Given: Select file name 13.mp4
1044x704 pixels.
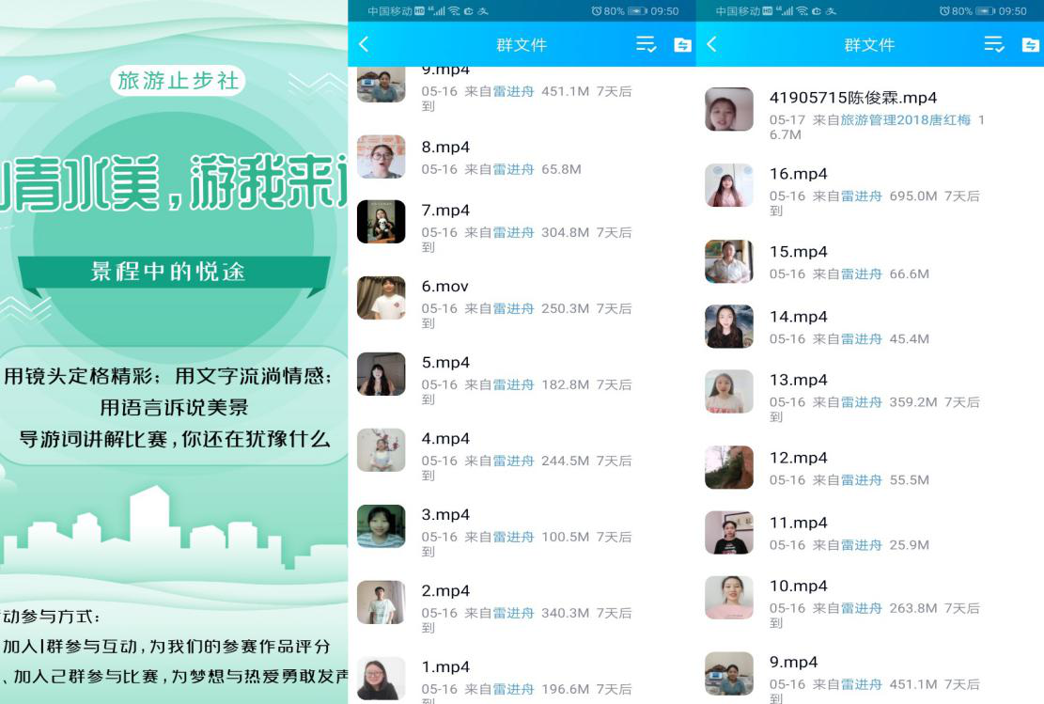Looking at the screenshot, I should (799, 380).
